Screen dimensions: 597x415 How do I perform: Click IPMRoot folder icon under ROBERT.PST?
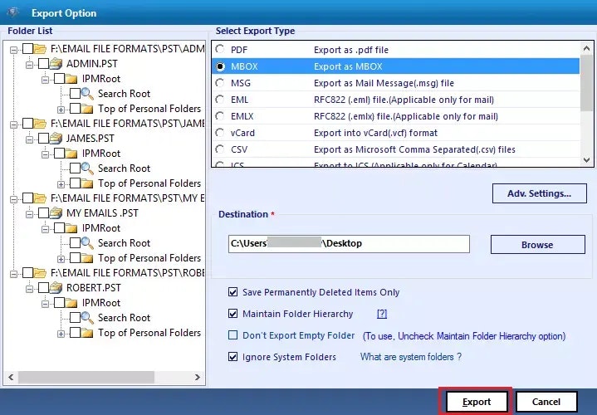71,303
